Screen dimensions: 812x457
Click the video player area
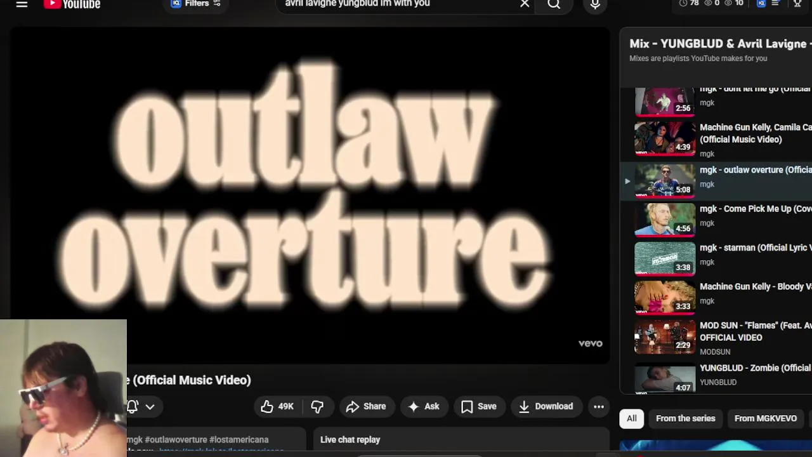[x=310, y=195]
